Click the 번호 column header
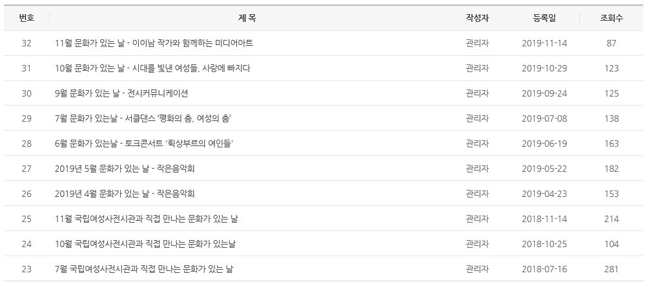Viewport: 649px width, 289px height. point(26,18)
